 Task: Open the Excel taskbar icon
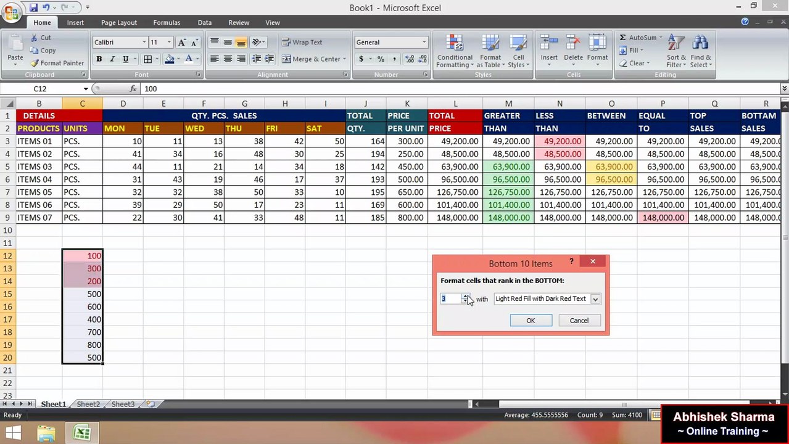coord(81,434)
